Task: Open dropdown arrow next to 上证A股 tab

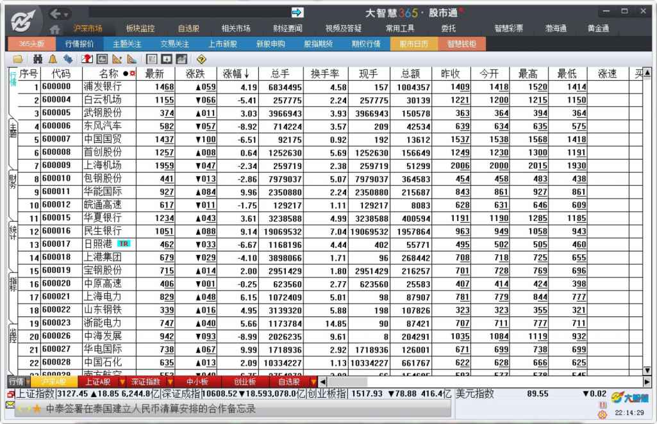Action: pyautogui.click(x=122, y=382)
